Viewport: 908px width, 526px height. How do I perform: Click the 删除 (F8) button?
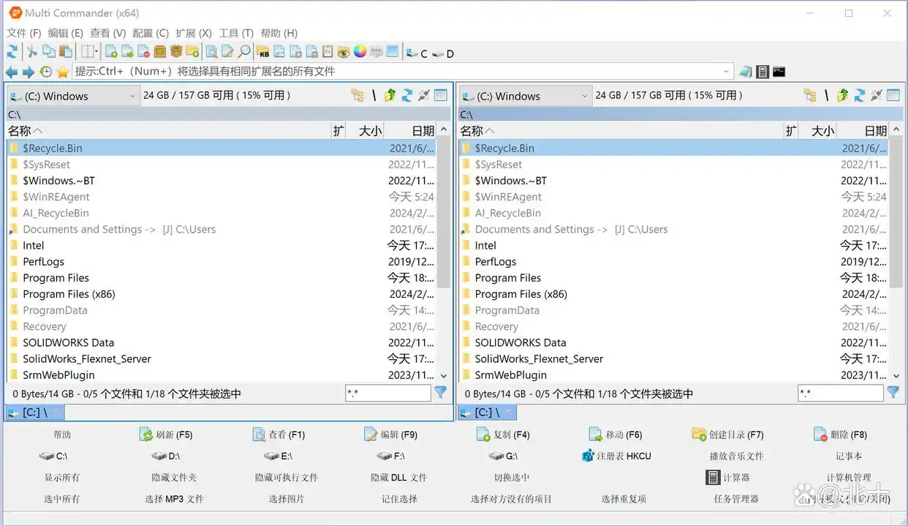[x=840, y=435]
